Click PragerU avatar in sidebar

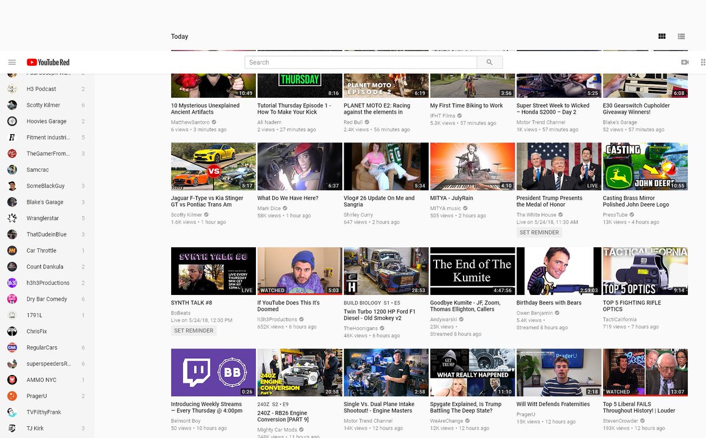[x=12, y=396]
